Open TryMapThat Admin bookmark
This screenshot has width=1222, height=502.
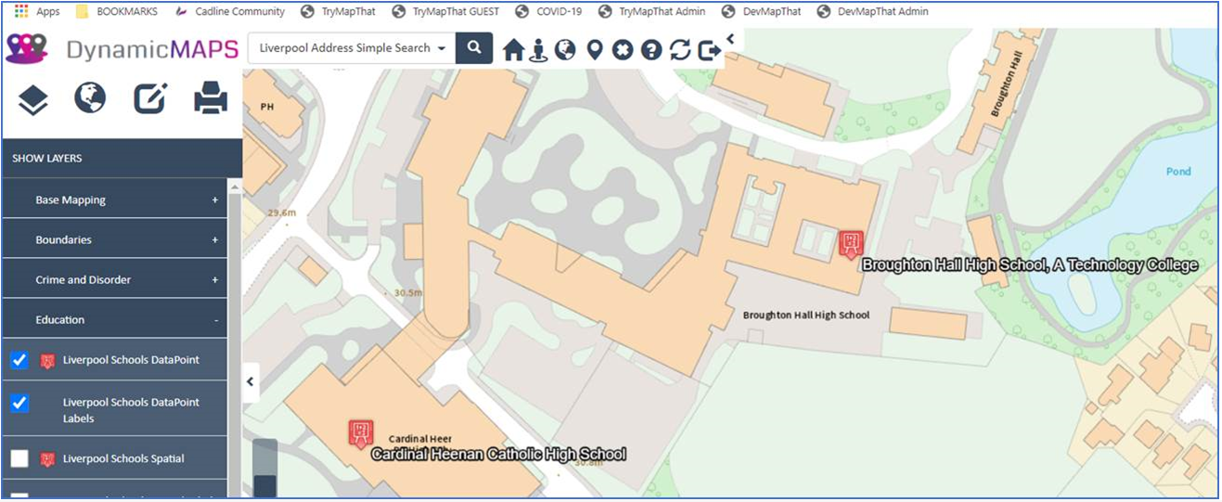652,11
